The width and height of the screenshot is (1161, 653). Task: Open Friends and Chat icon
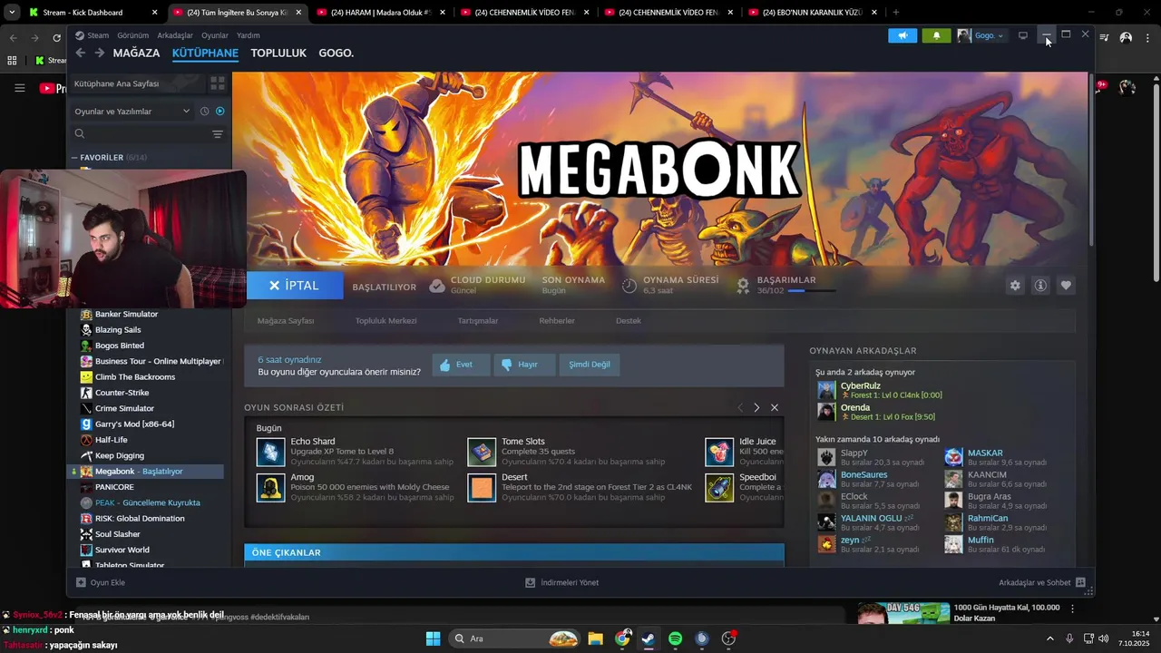click(1080, 582)
